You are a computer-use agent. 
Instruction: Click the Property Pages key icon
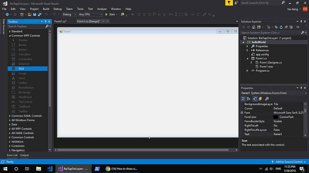266,98
